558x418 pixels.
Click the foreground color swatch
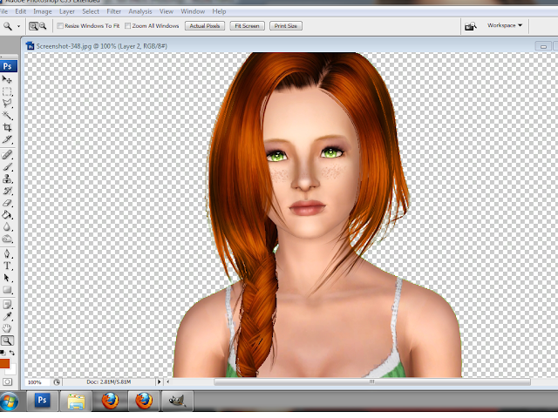(4, 363)
